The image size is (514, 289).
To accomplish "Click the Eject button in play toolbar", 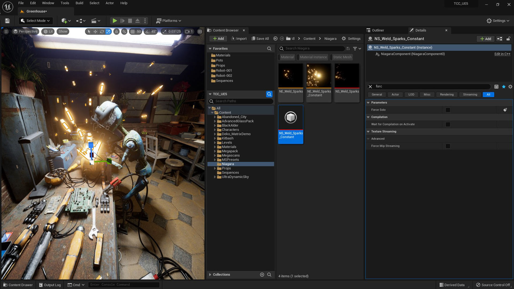I will tap(137, 21).
